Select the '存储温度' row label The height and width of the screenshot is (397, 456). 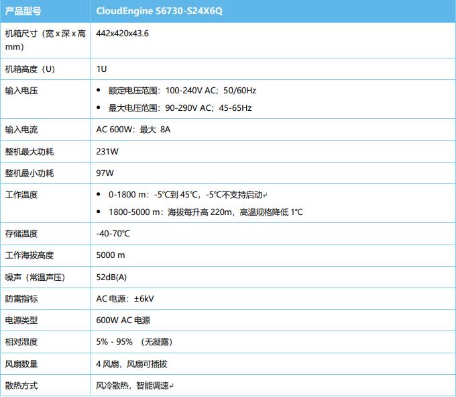click(x=21, y=234)
